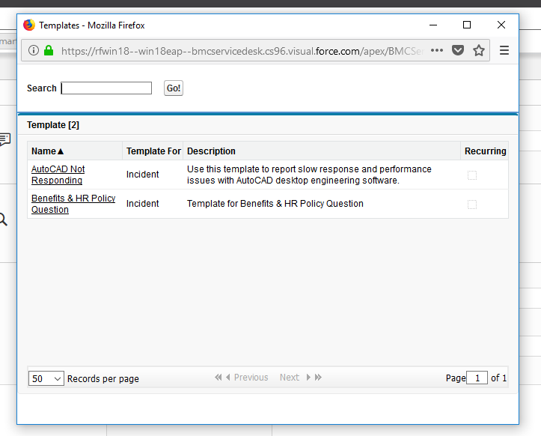Click the Recurring column header
The image size is (541, 436).
click(485, 151)
